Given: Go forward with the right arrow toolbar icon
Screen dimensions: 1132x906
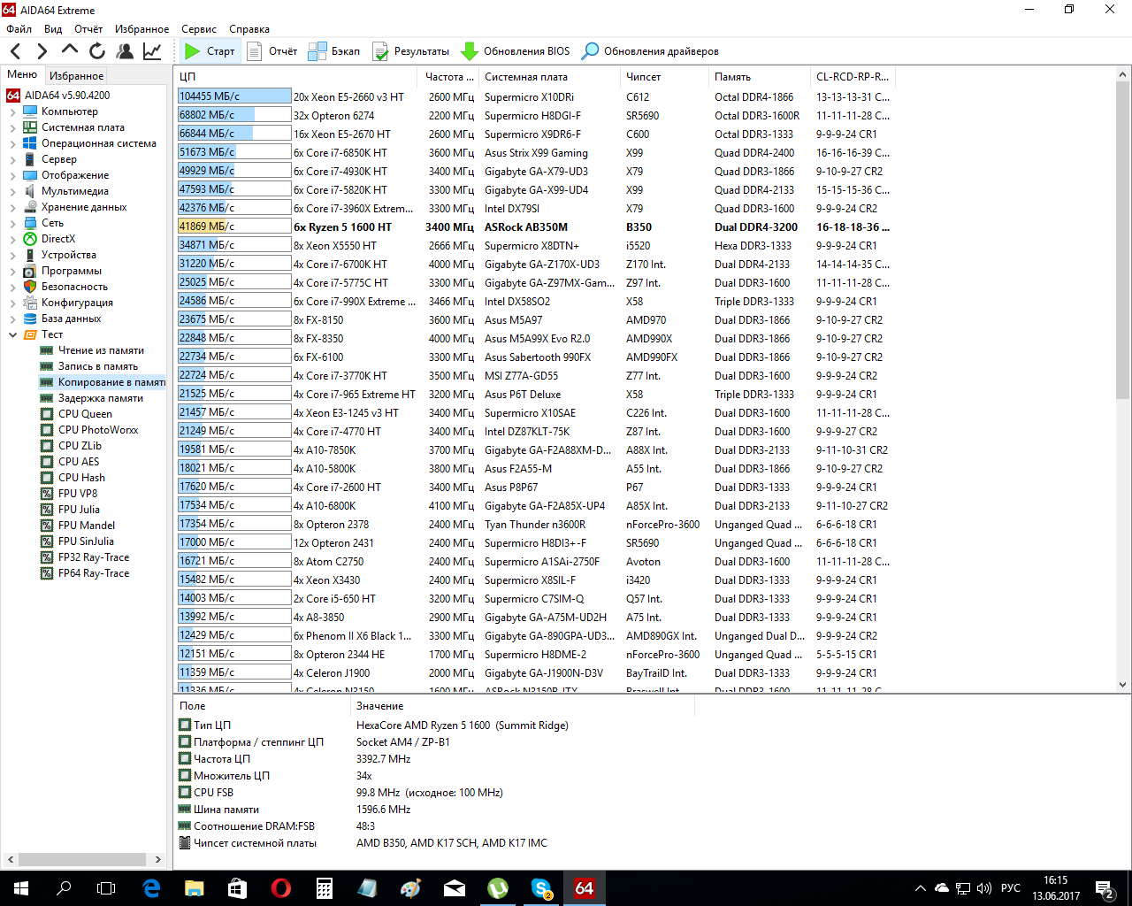Looking at the screenshot, I should (42, 51).
